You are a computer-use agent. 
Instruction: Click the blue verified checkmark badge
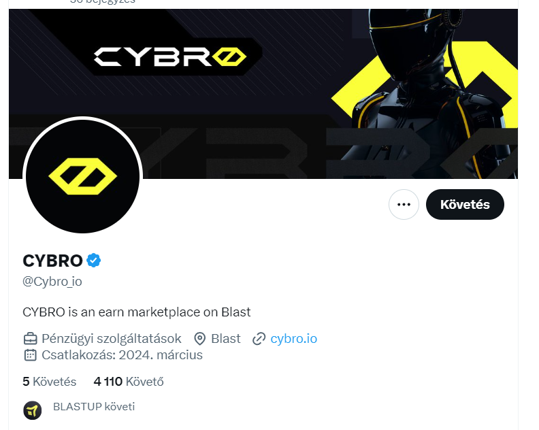[x=93, y=260]
